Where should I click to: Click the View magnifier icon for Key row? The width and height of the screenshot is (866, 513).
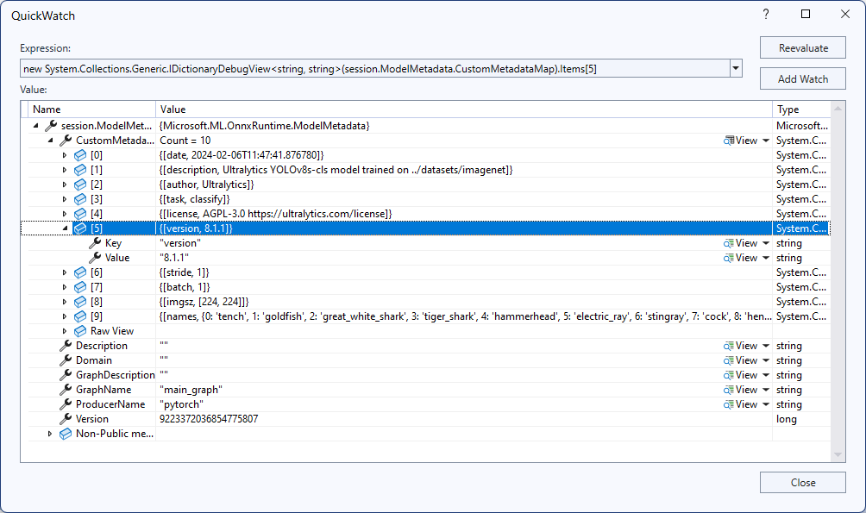[729, 243]
